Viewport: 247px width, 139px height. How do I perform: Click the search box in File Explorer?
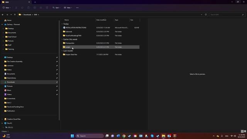click(x=227, y=15)
